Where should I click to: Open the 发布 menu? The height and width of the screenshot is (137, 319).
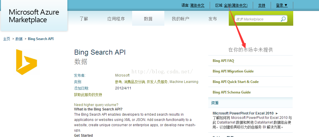[x=213, y=19]
